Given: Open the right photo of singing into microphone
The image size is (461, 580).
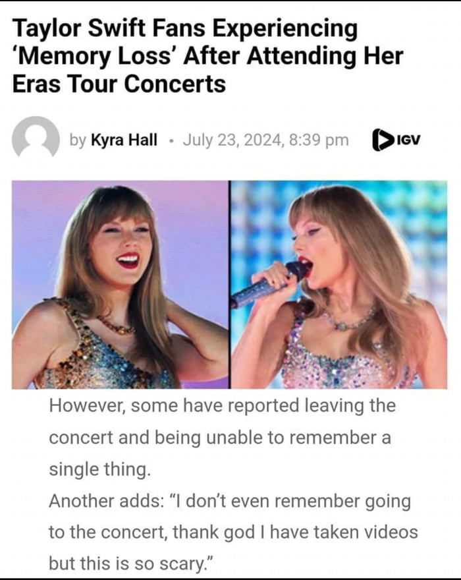Looking at the screenshot, I should click(339, 284).
